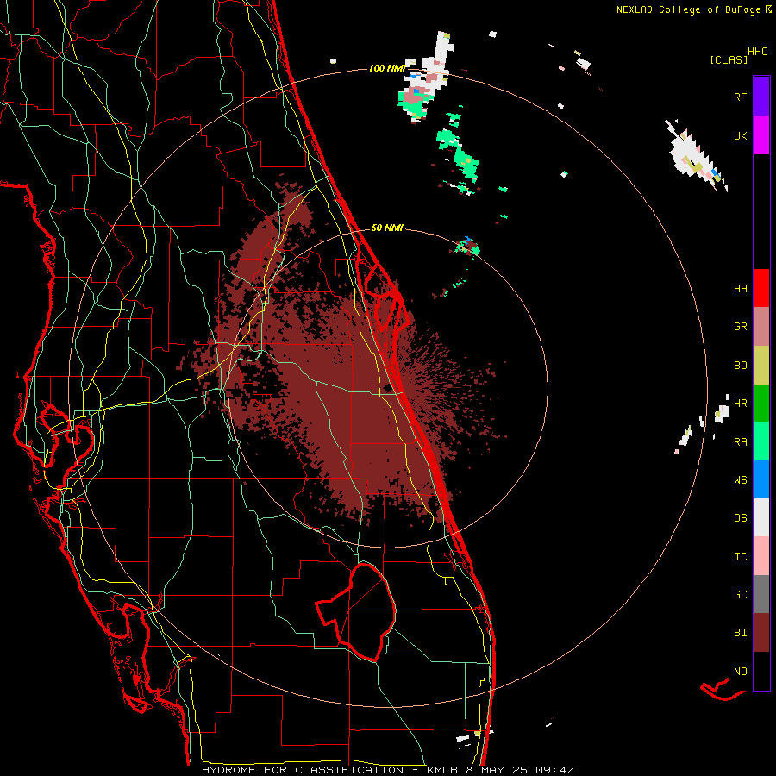Click the HA red legend swatch
The image size is (776, 776).
tap(761, 288)
